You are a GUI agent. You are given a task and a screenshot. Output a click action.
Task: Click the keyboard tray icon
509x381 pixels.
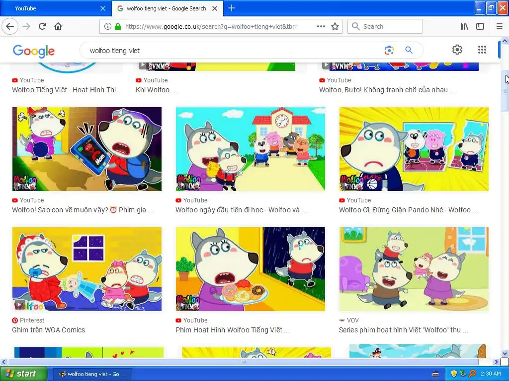435,374
